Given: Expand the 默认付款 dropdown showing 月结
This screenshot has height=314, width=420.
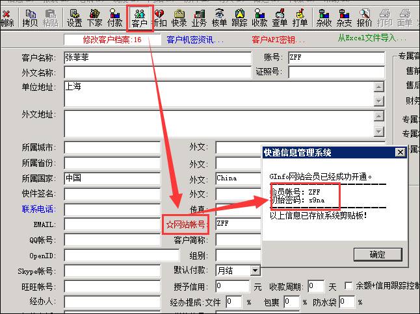Looking at the screenshot, I should click(255, 270).
